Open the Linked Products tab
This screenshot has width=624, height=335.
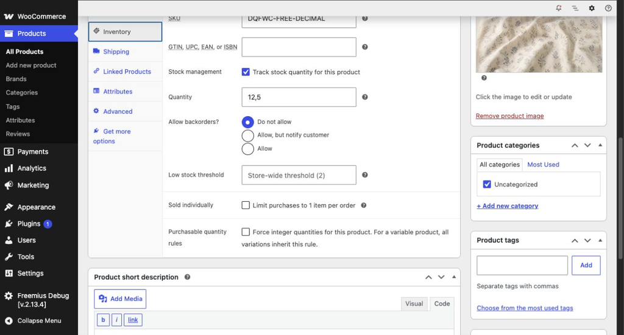126,72
